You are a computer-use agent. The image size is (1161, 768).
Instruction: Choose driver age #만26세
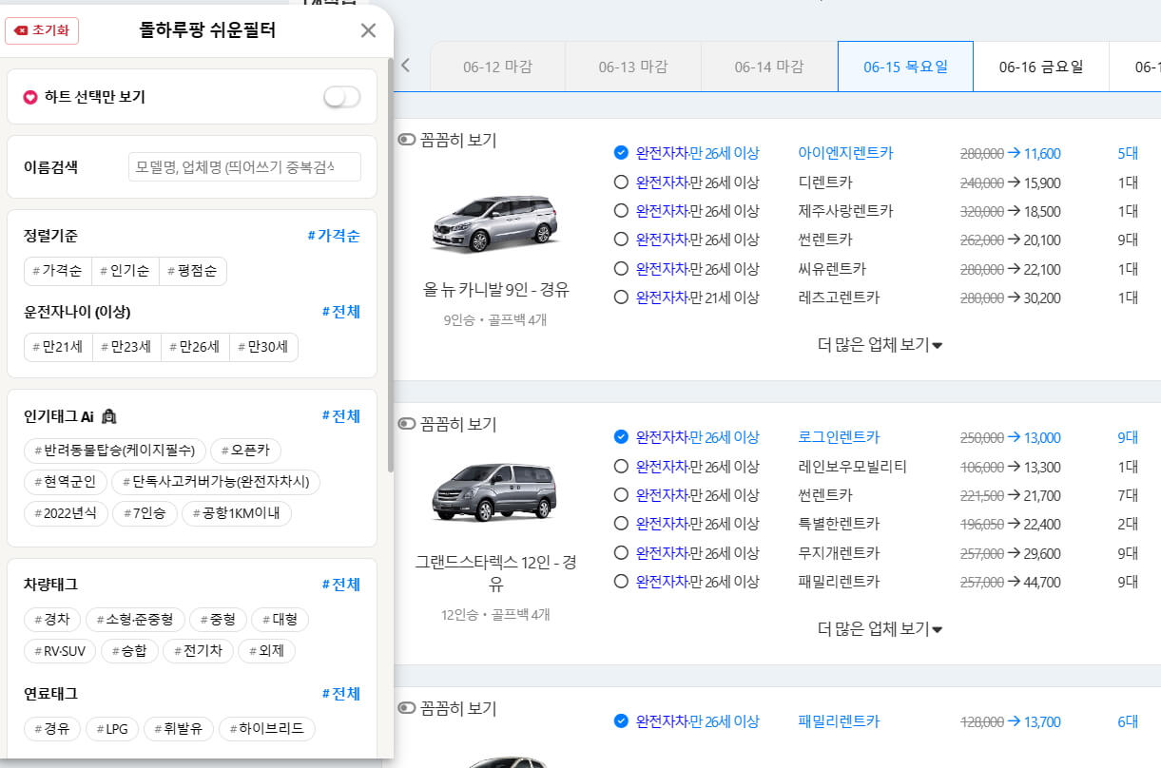point(195,347)
